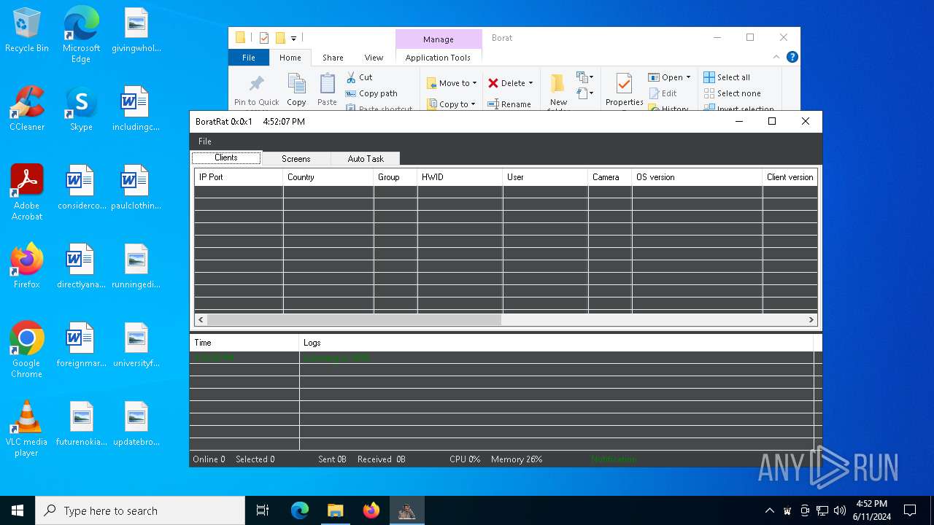
Task: Click Cut scissors icon in ribbon
Action: click(352, 77)
